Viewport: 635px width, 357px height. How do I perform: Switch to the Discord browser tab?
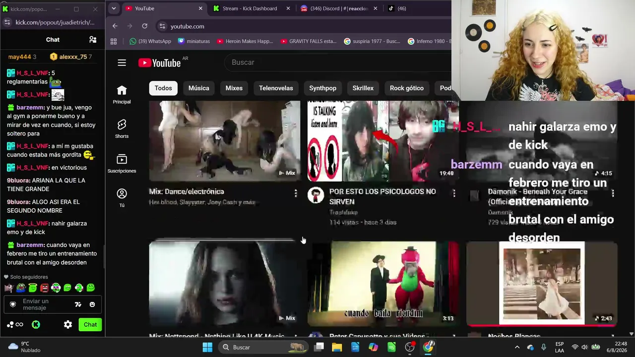coord(339,8)
